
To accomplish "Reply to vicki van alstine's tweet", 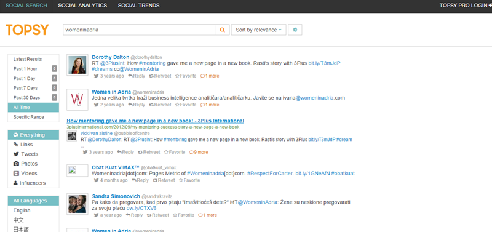I will [125, 152].
